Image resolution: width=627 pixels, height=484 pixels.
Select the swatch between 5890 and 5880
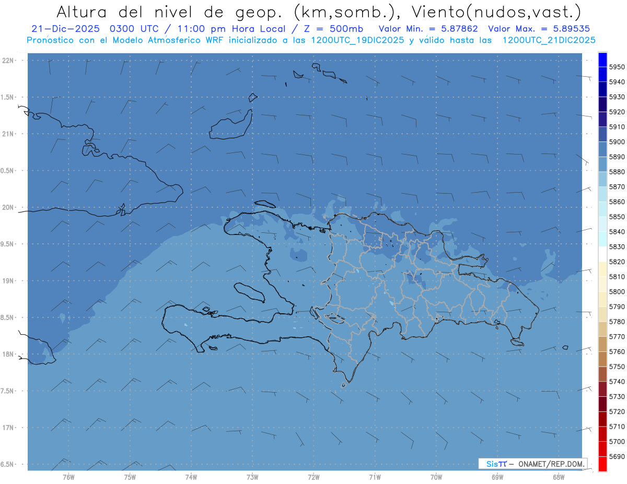(602, 164)
